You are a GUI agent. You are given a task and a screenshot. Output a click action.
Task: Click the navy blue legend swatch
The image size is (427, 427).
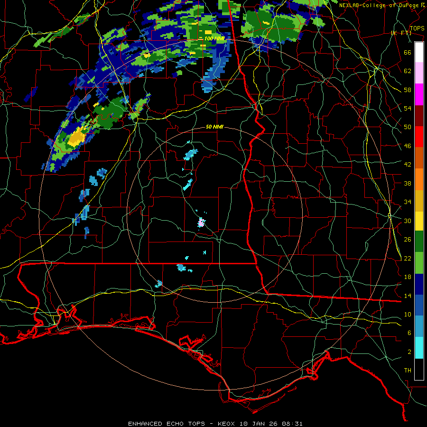tap(419, 284)
